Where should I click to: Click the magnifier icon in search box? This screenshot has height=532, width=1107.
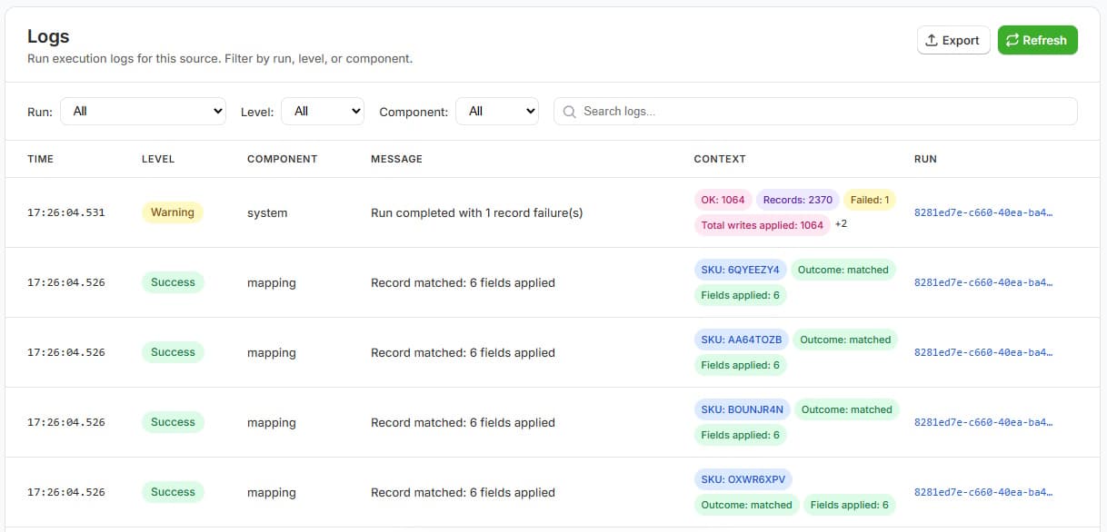click(x=570, y=112)
